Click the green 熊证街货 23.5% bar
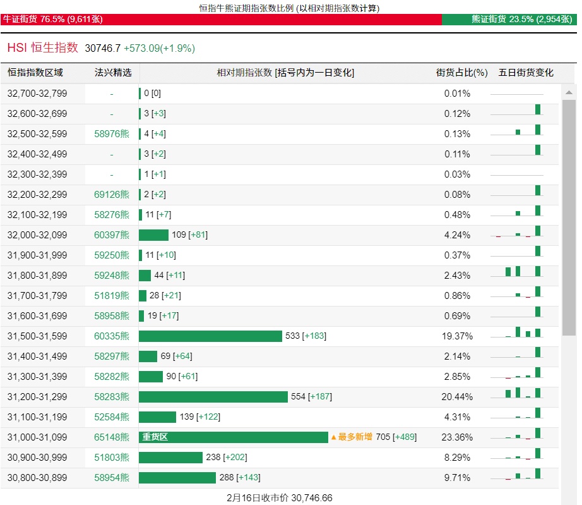Screen dimensions: 582x505 pyautogui.click(x=509, y=20)
